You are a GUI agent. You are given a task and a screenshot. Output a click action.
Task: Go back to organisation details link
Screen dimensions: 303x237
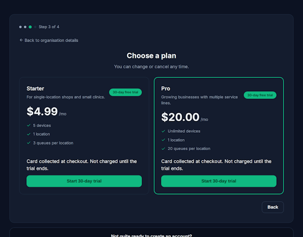[x=49, y=40]
